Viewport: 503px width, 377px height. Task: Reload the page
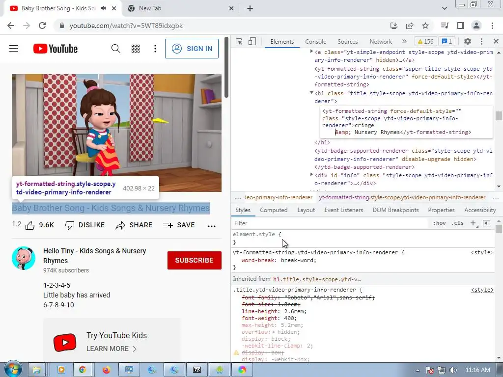(x=42, y=26)
